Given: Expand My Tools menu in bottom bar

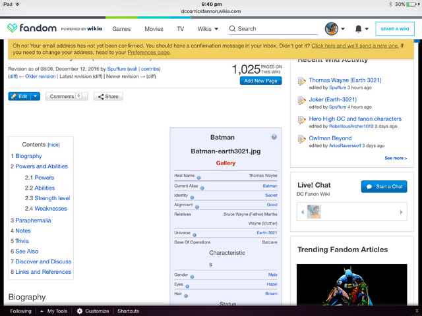Looking at the screenshot, I should 54,311.
